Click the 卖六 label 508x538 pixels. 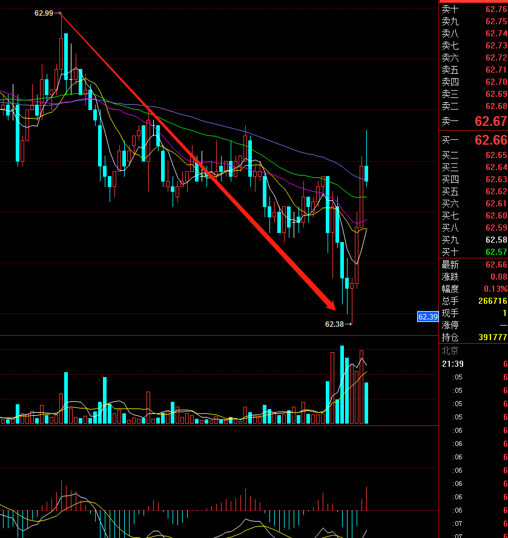[x=450, y=57]
